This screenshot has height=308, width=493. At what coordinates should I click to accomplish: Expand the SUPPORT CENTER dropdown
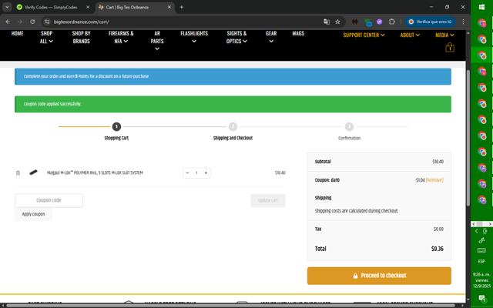click(364, 35)
